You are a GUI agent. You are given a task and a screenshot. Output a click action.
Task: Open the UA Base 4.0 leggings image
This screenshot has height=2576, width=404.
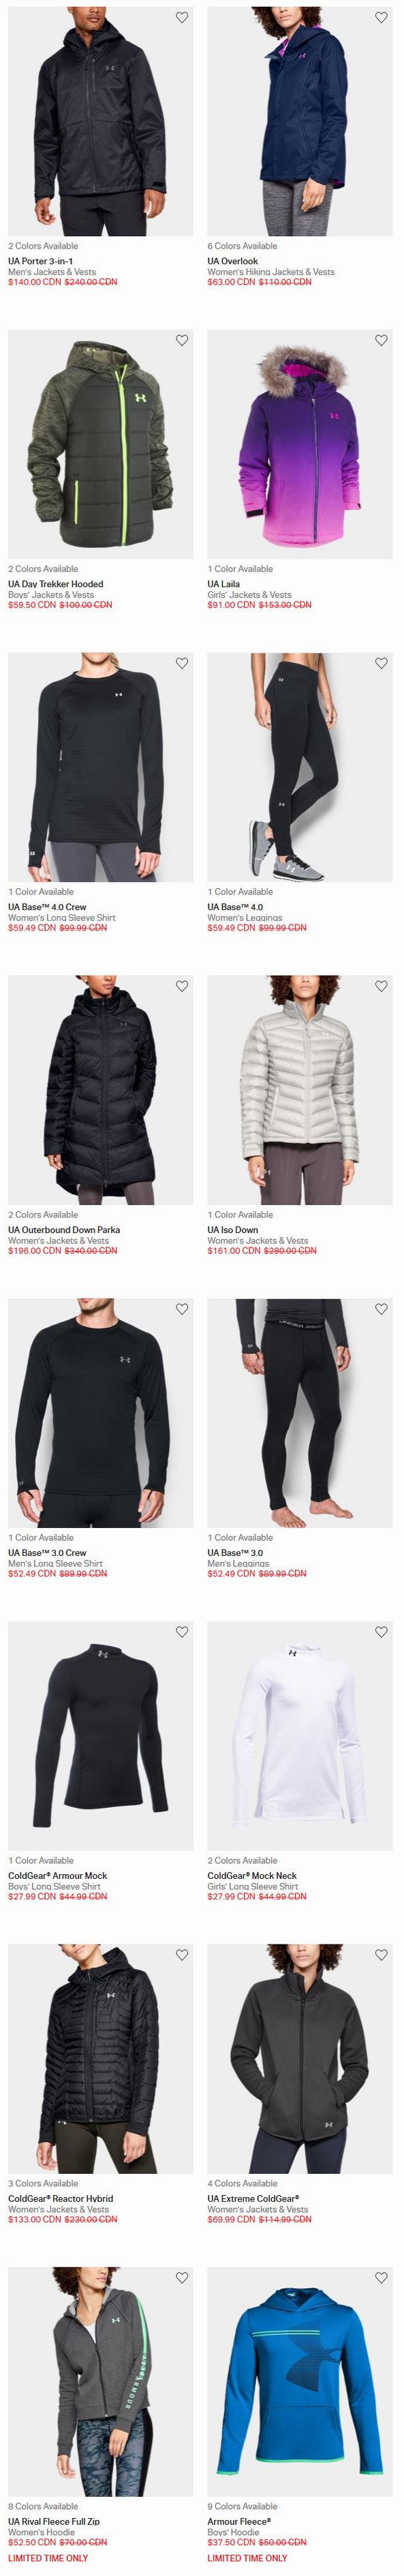click(x=300, y=767)
